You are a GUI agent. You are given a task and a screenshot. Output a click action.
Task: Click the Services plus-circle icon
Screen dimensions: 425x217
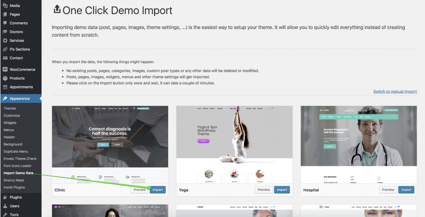(x=5, y=40)
